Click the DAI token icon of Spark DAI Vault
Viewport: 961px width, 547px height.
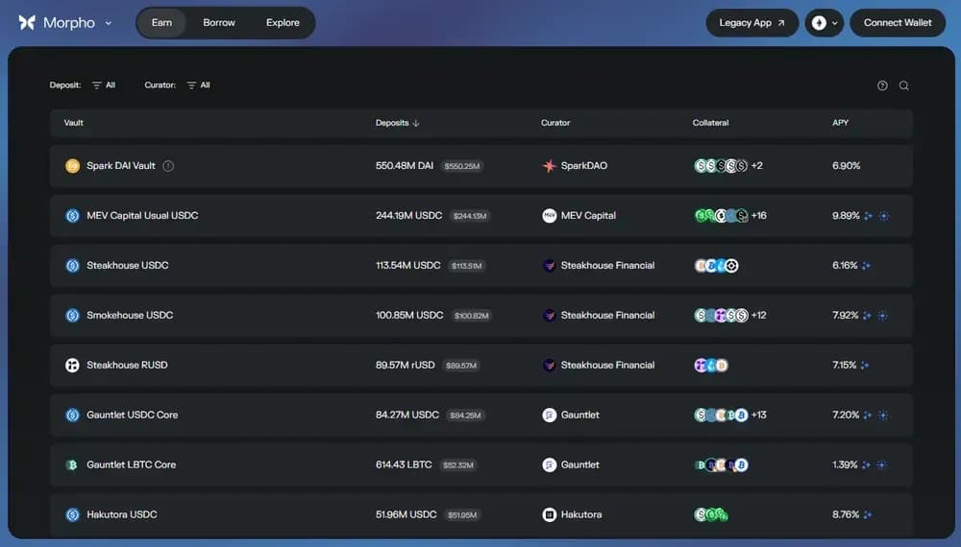click(72, 166)
